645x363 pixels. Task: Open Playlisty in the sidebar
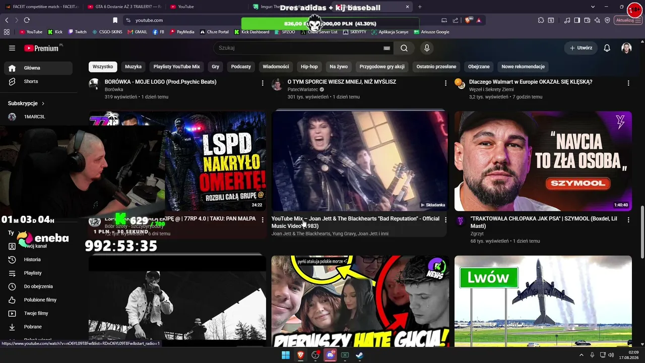38,273
